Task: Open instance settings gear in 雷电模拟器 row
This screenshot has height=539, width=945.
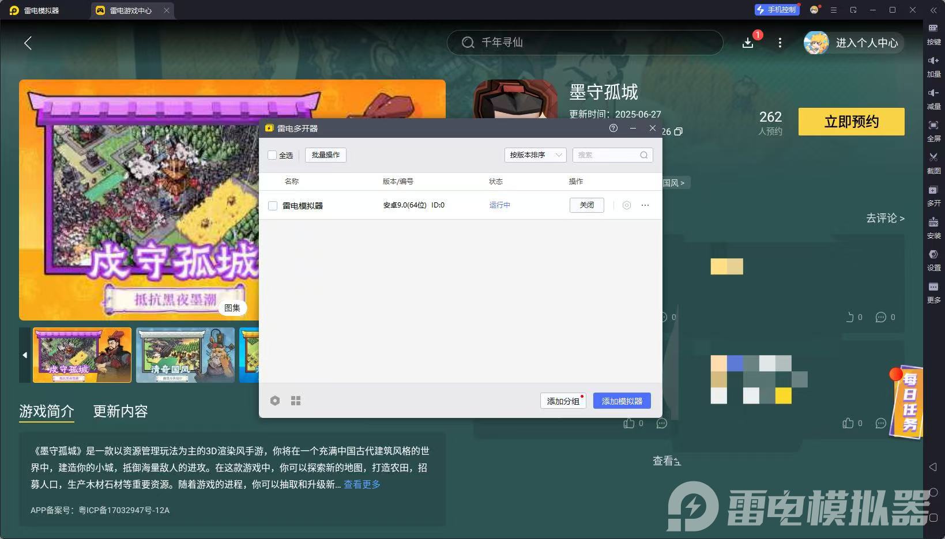Action: click(x=627, y=205)
